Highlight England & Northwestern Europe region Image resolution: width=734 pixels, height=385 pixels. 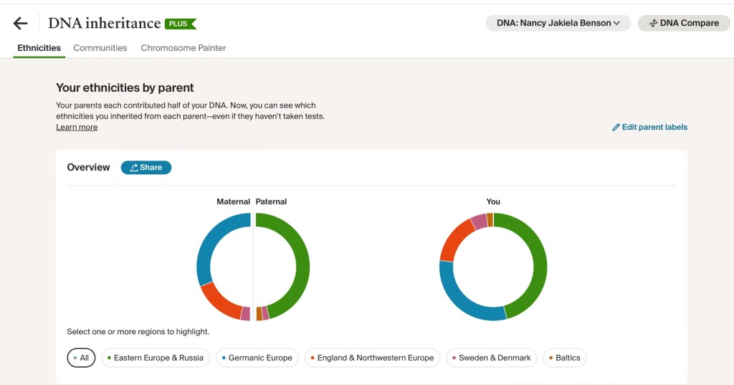370,358
